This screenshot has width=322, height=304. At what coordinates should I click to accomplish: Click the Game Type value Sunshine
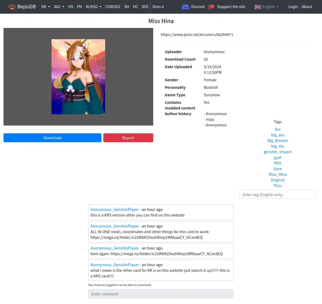click(212, 95)
